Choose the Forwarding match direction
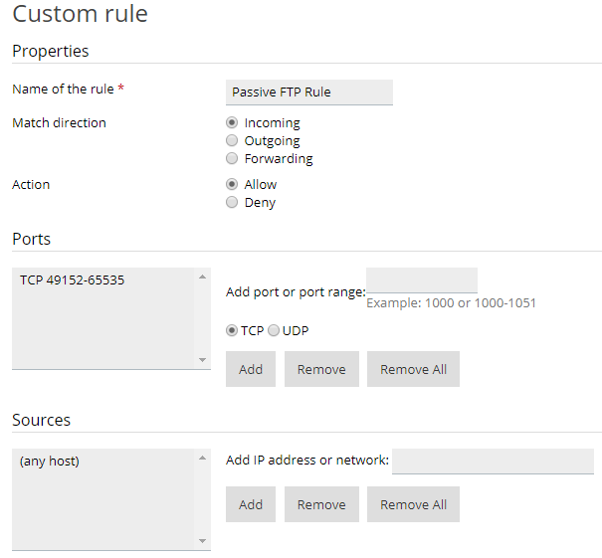602x558 pixels. click(232, 159)
